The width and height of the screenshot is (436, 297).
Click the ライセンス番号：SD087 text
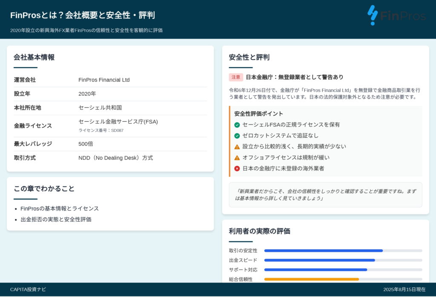101,130
